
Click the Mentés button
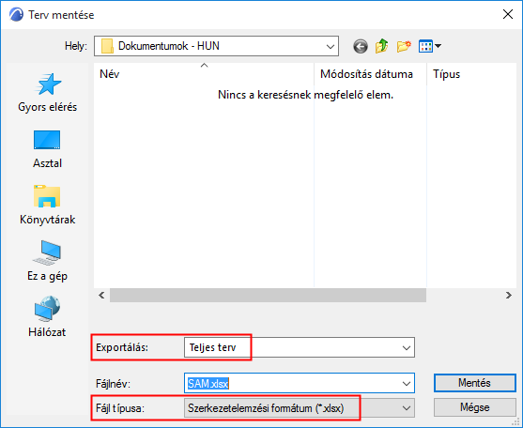pyautogui.click(x=474, y=383)
